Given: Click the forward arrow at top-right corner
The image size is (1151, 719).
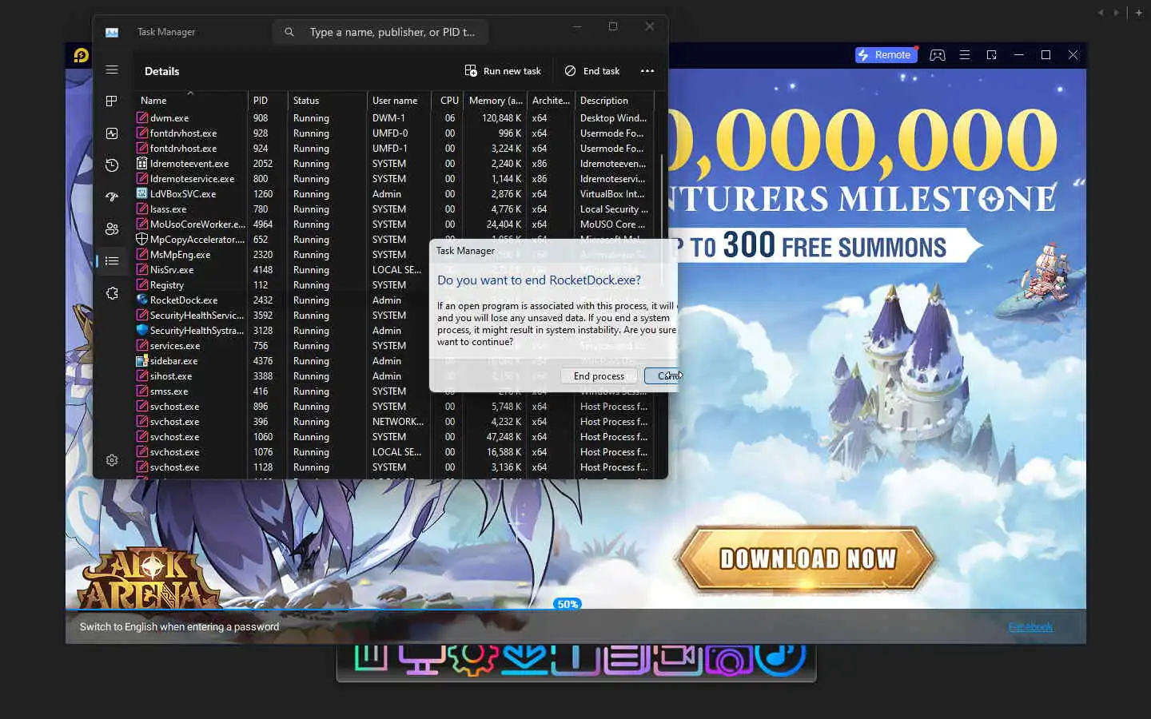Looking at the screenshot, I should (x=1117, y=13).
